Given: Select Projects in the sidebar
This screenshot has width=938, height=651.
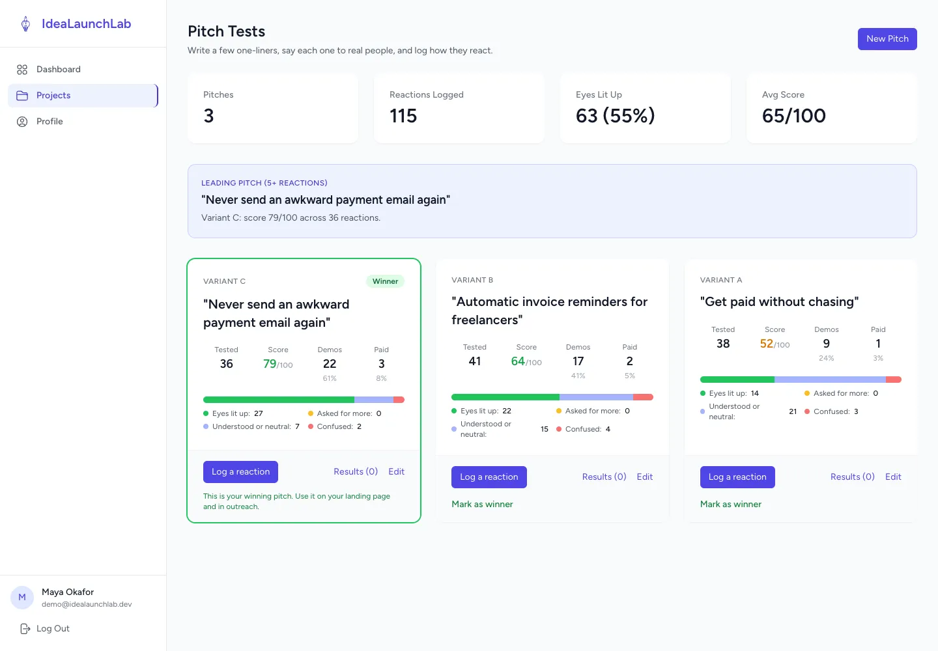Looking at the screenshot, I should tap(83, 96).
